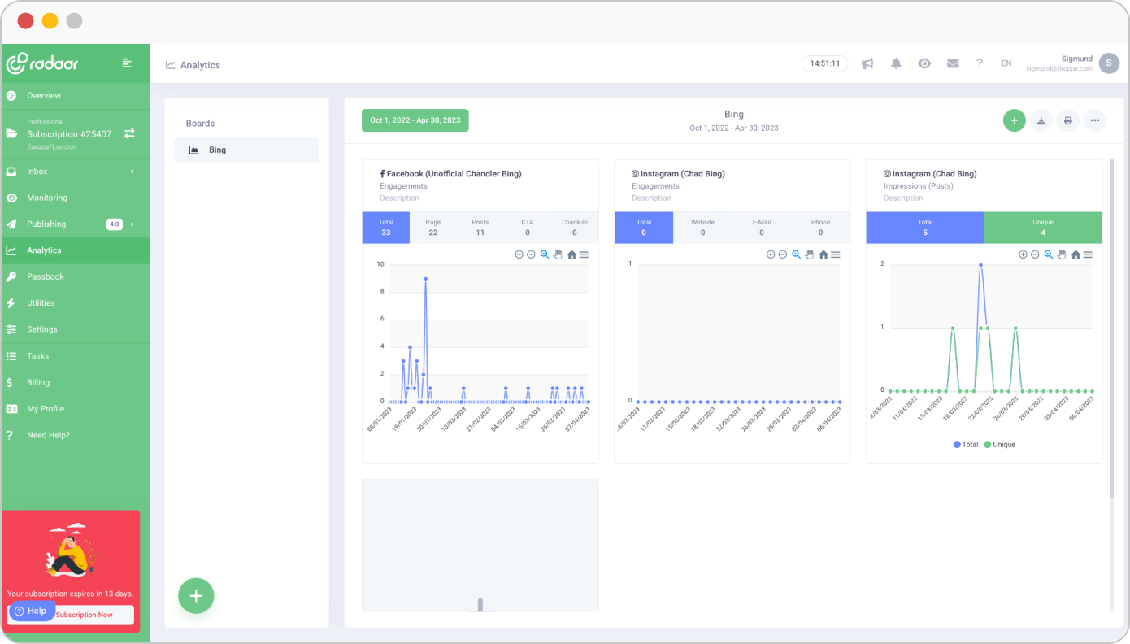Select CTA tab in Facebook Engagements card
1130x644 pixels.
pyautogui.click(x=528, y=228)
